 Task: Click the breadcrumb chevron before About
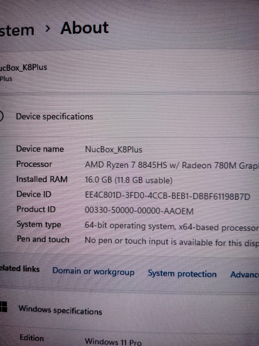(48, 29)
